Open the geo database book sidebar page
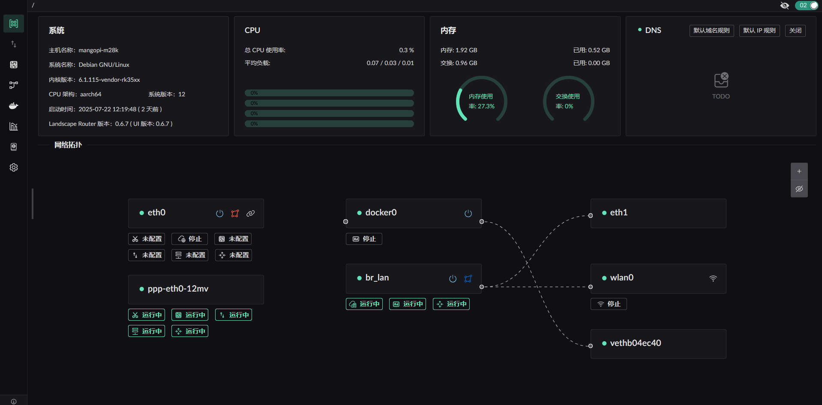 click(x=14, y=147)
